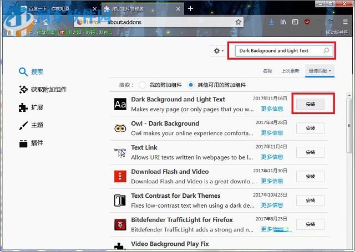Open 更多信息 for Dark Background and Light Text
355x252 pixels.
(272, 109)
